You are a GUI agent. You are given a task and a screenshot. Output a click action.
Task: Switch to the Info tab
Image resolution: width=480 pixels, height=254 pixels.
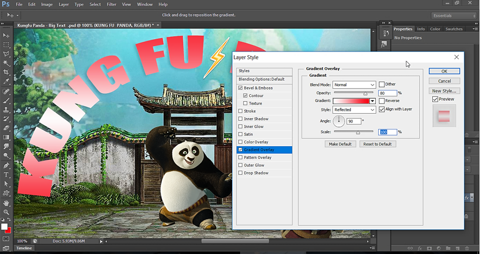(421, 29)
